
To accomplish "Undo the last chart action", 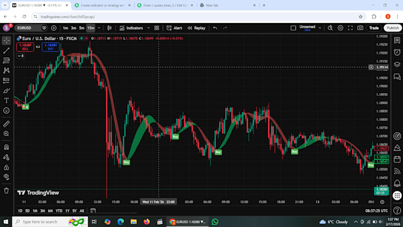I will click(215, 28).
